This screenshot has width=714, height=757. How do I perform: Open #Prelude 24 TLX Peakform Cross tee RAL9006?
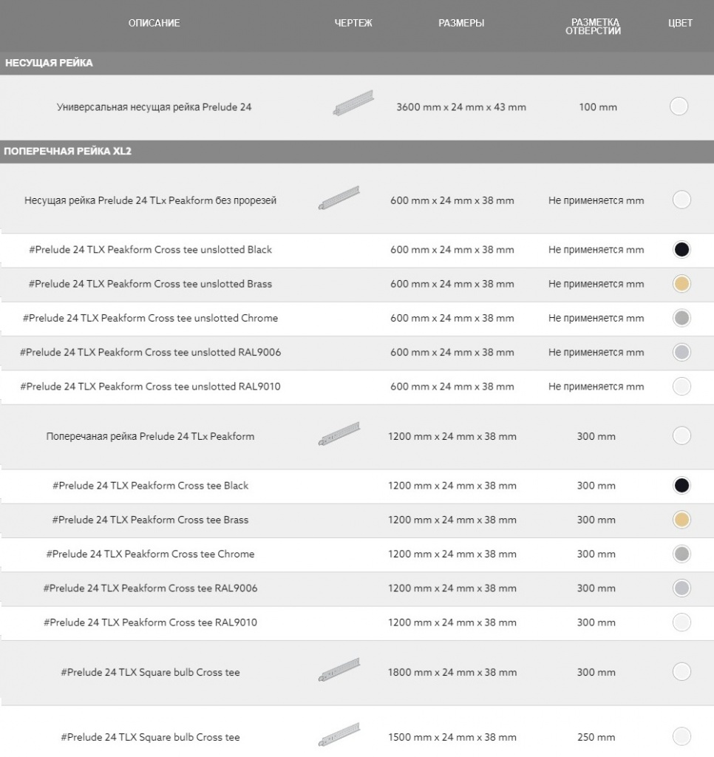[150, 588]
